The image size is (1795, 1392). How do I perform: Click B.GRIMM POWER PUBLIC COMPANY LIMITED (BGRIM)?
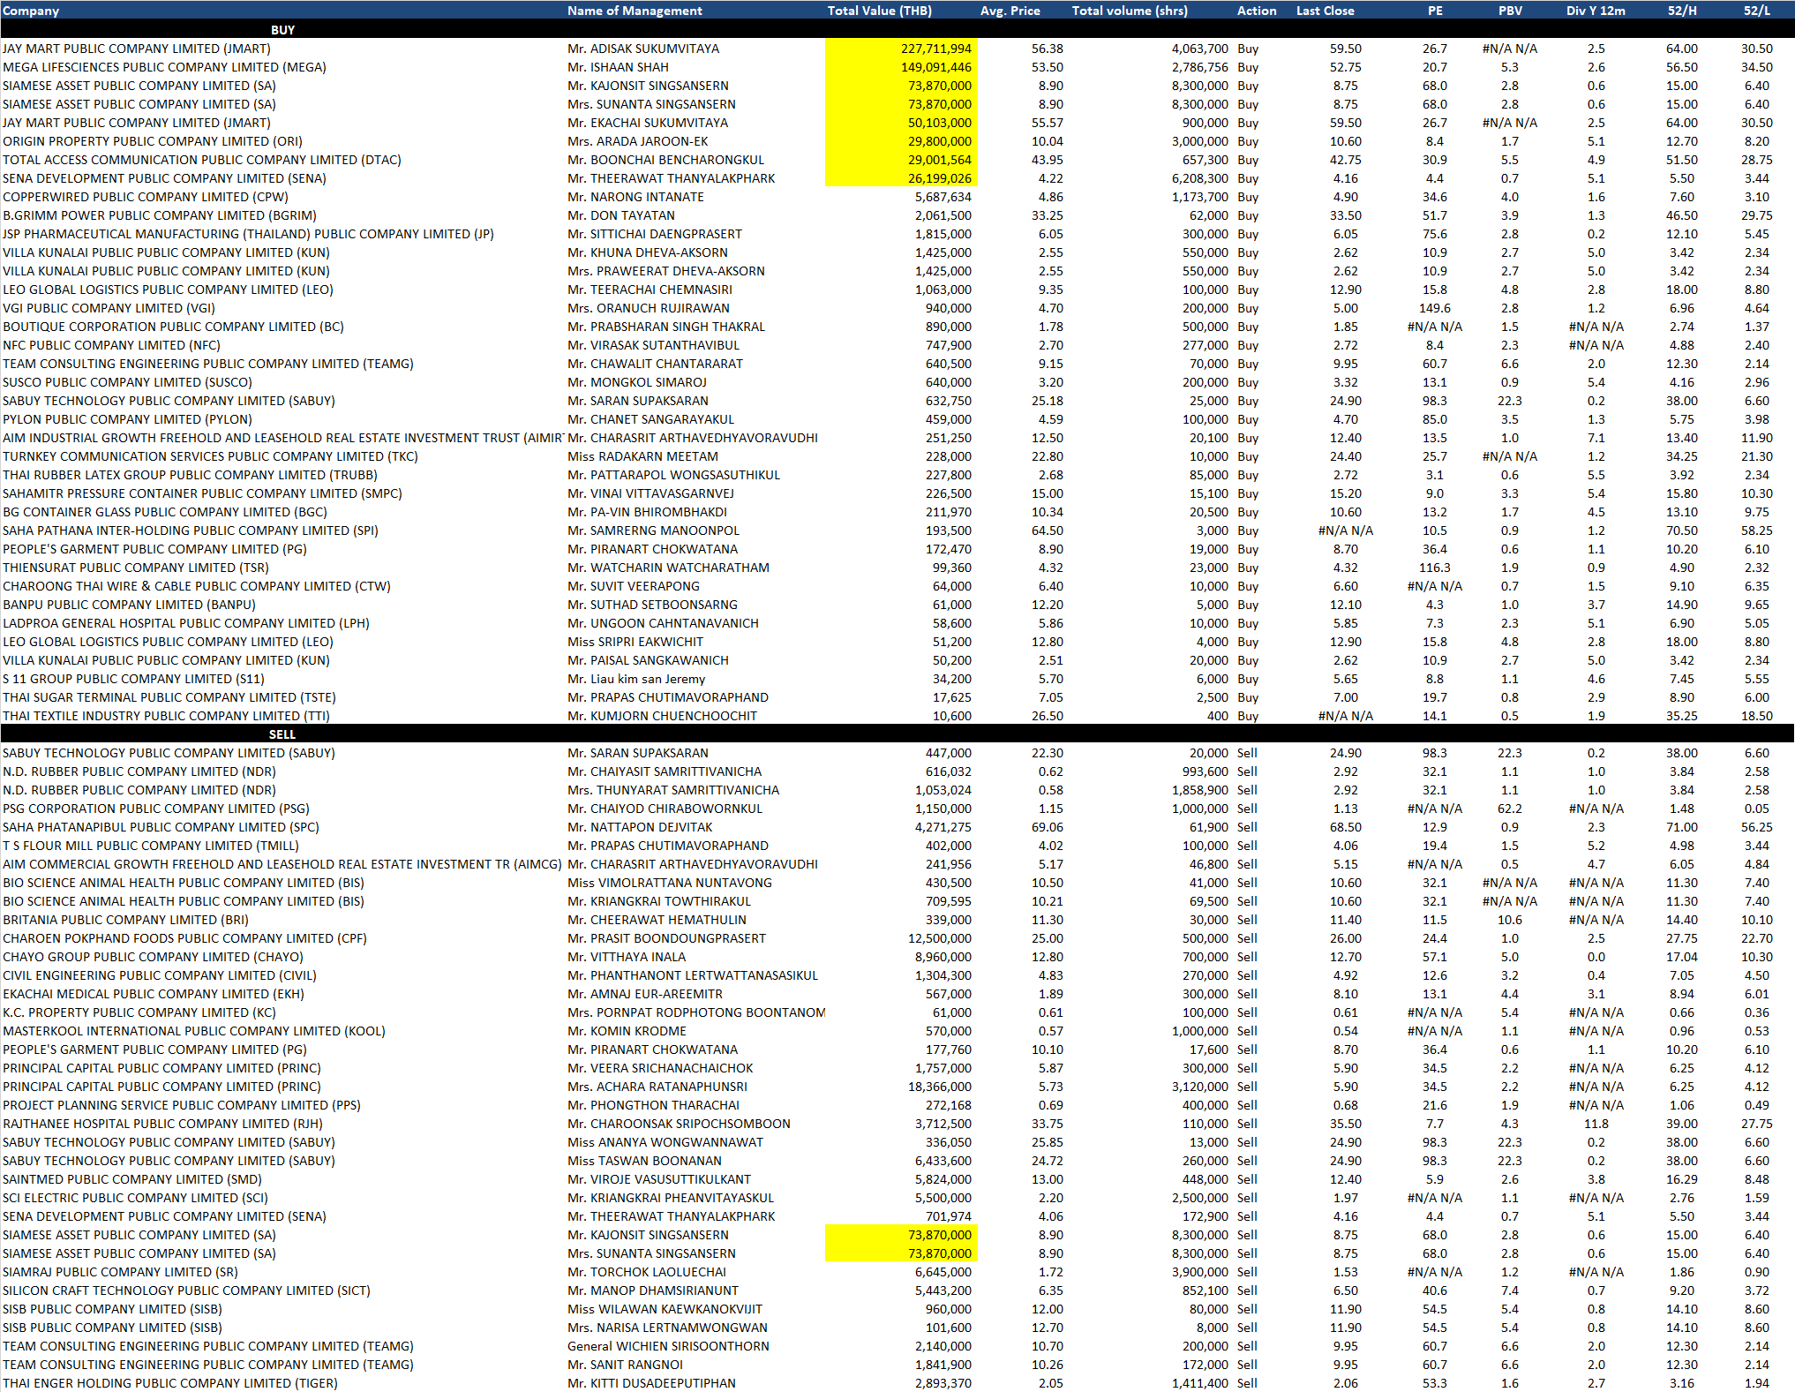pos(160,215)
